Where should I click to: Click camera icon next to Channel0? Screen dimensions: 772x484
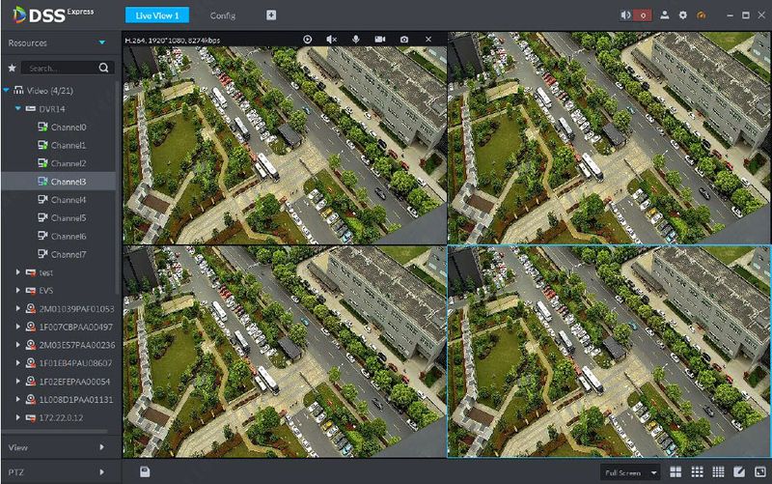pyautogui.click(x=42, y=128)
